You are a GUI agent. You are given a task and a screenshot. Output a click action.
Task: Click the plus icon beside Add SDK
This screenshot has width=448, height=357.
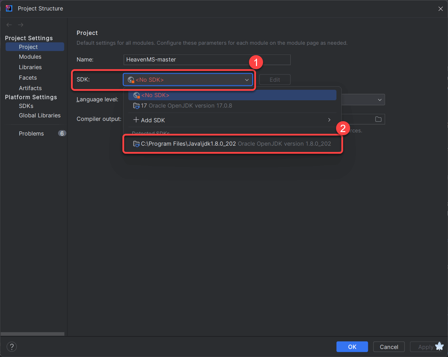click(136, 120)
